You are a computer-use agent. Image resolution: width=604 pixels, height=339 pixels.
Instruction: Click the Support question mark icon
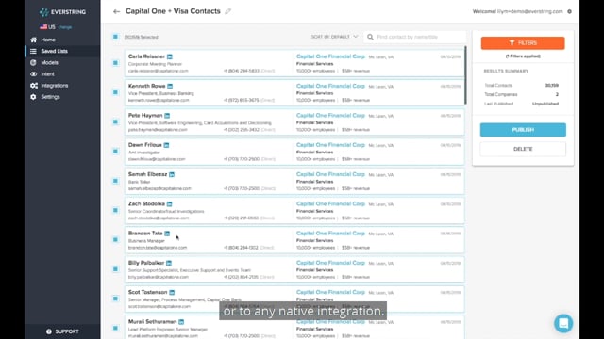coord(49,331)
